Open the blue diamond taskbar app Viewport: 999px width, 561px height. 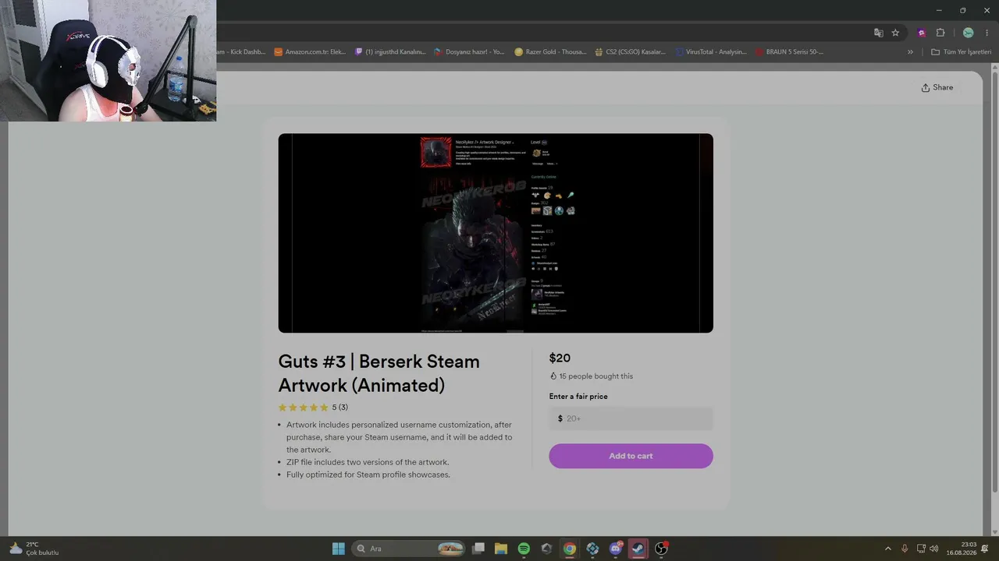click(592, 549)
